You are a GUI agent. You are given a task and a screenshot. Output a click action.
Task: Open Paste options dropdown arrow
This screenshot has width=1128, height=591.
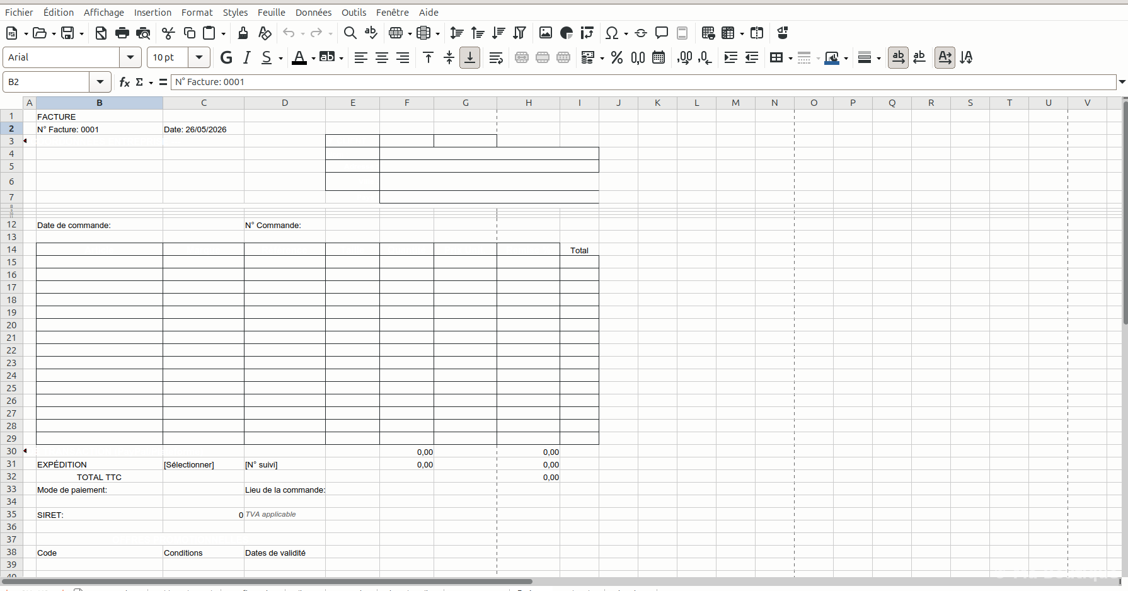pos(223,33)
